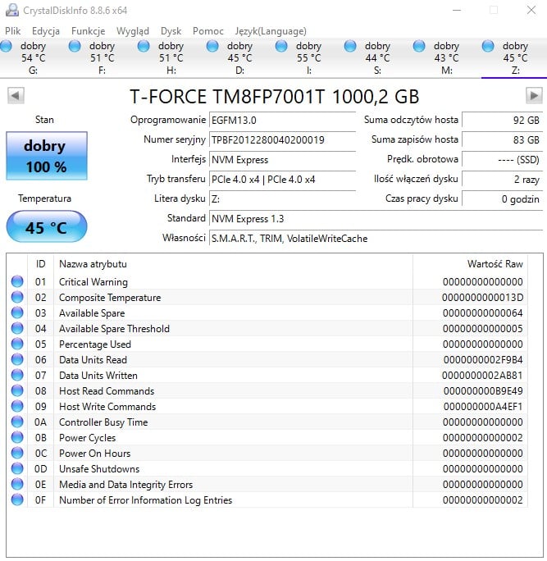Click the power-on count value 2 razy
The width and height of the screenshot is (547, 561).
502,180
